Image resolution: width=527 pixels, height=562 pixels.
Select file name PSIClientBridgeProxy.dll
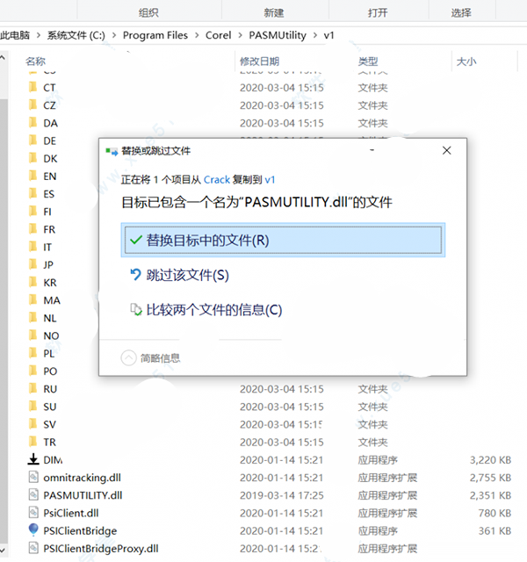pos(101,548)
